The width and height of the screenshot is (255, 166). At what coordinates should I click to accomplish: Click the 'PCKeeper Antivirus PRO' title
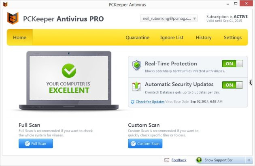coord(64,19)
